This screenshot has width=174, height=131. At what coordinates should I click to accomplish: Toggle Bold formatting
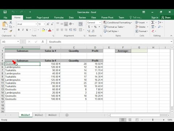(19, 30)
